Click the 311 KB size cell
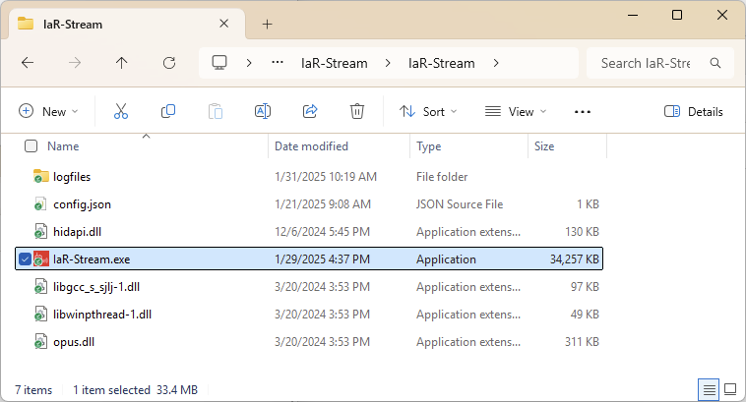The image size is (746, 402). (582, 342)
